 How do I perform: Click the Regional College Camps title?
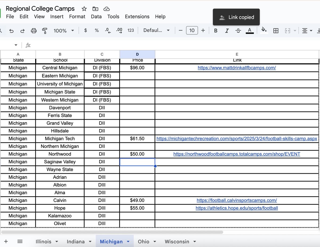click(40, 9)
